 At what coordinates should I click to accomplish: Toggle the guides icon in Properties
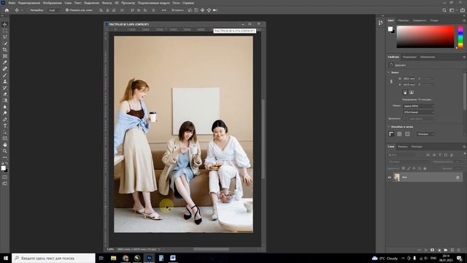click(407, 134)
